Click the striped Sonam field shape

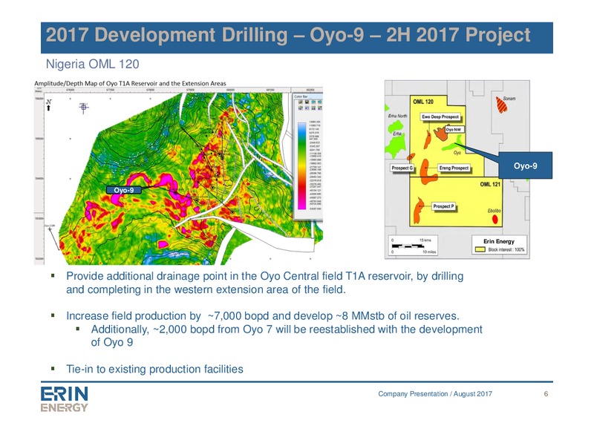pos(501,105)
